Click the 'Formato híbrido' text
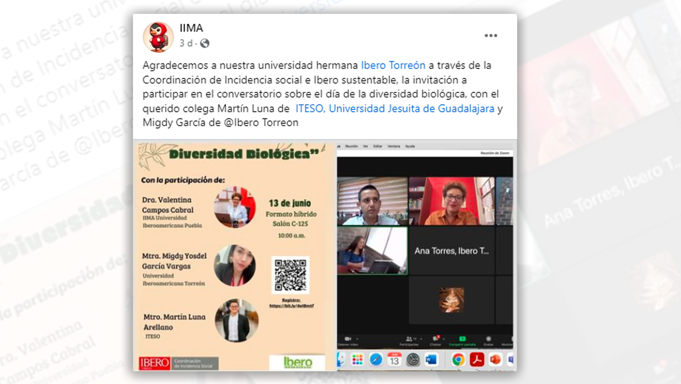 point(291,214)
